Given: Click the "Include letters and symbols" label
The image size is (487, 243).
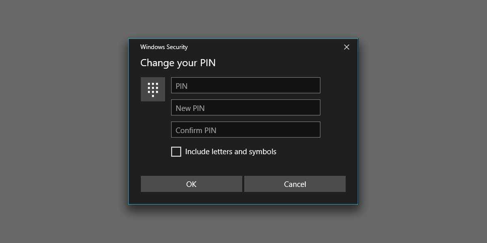Looking at the screenshot, I should click(231, 152).
